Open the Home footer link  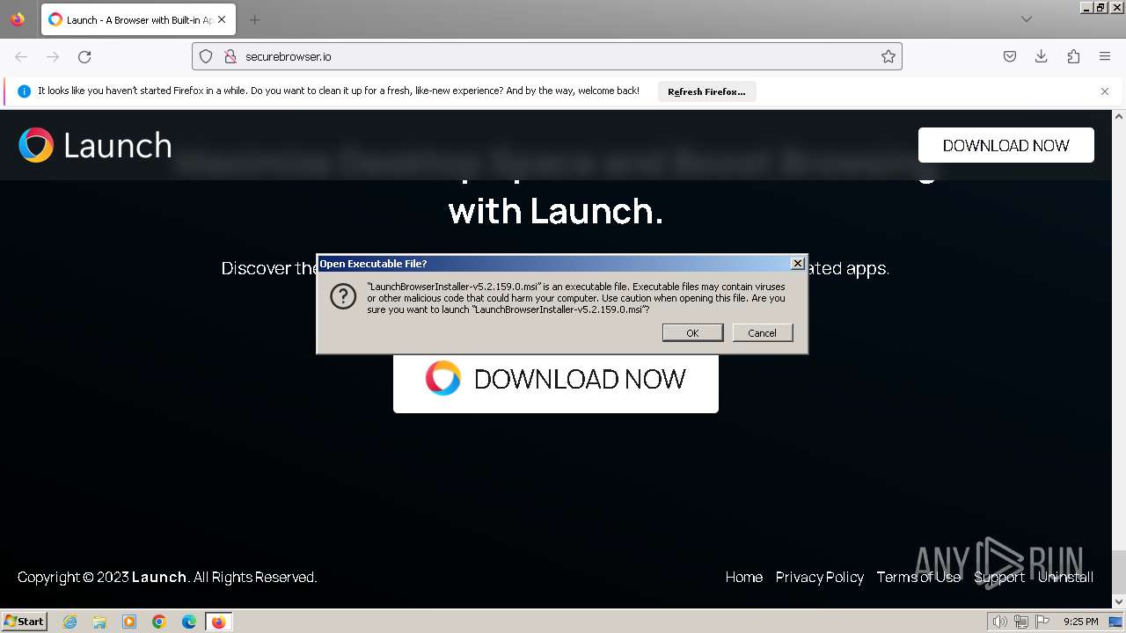(x=744, y=577)
